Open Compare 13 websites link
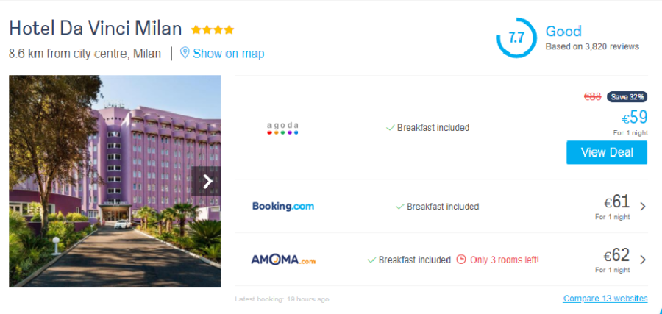Screen dimensions: 662x314 tap(605, 299)
